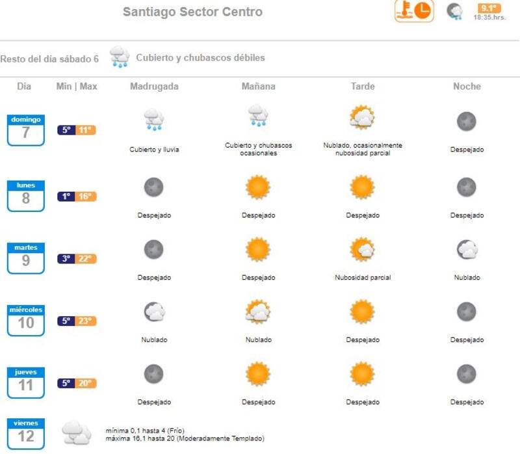
Task: Click the Santiago Sector Centro title
Action: pyautogui.click(x=192, y=12)
